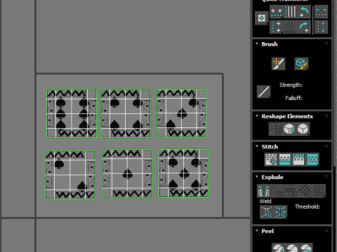This screenshot has width=337, height=252.
Task: Click Straighten Selection in Reshape Elements
Action: [x=275, y=129]
